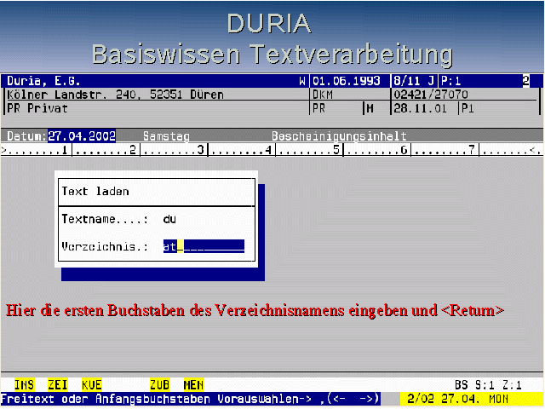Click the 'Verzeichnis.:' label
Image resolution: width=545 pixels, height=409 pixels.
coord(106,246)
